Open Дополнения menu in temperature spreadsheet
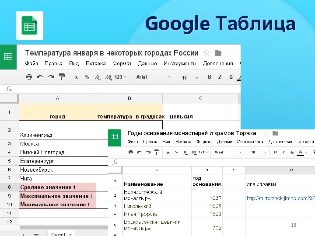 coord(218,63)
